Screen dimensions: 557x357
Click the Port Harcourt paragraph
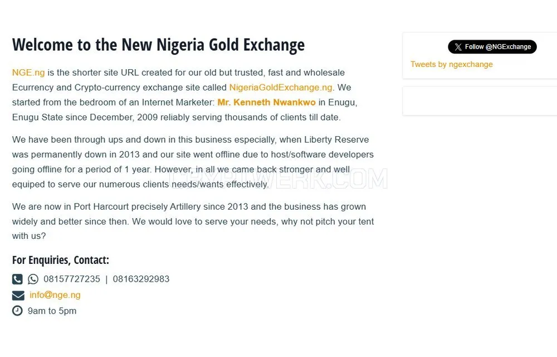coord(193,221)
